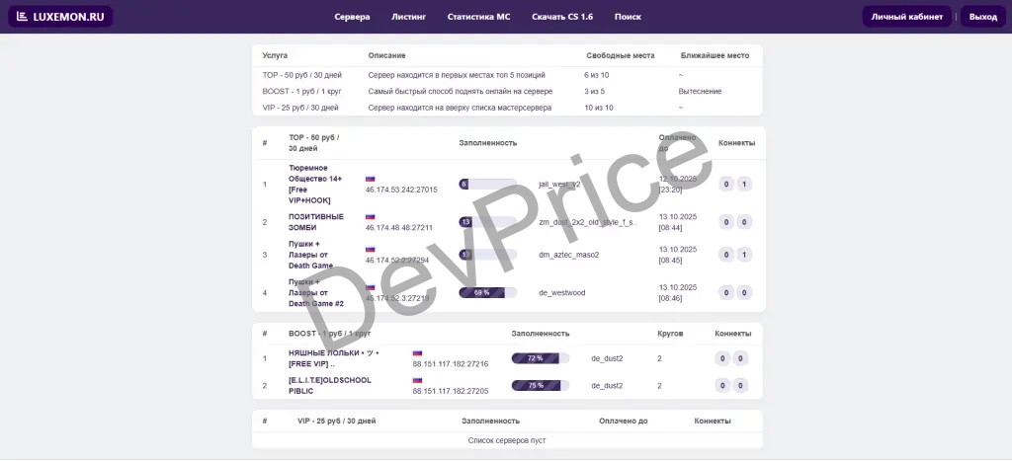
Task: Open server НЯШНЫЕ ЛОЛЬКИ
Action: tap(334, 358)
